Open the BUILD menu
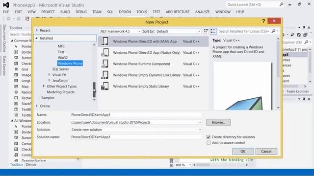The image size is (314, 176). [x=65, y=12]
